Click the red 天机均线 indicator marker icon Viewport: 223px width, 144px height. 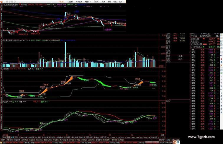pyautogui.click(x=20, y=4)
